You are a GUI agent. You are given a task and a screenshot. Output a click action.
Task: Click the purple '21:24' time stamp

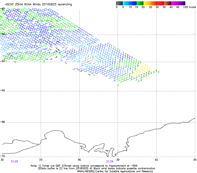[x=110, y=162]
